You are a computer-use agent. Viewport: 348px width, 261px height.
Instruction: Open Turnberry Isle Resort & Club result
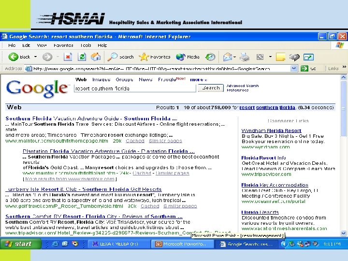click(84, 189)
